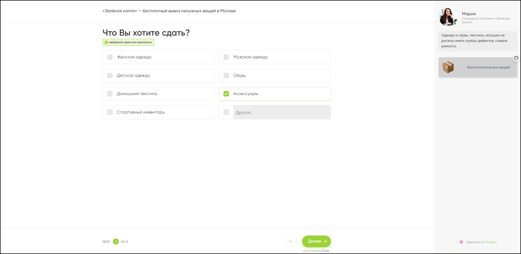This screenshot has height=254, width=521.
Task: Open the Marquiz link
Action: 491,242
